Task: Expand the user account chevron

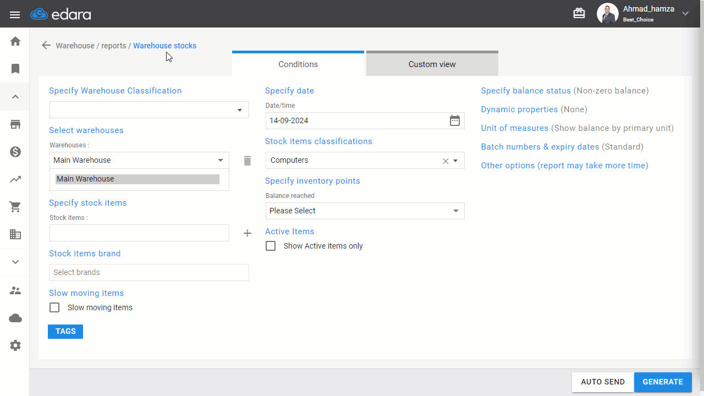Action: click(x=685, y=14)
